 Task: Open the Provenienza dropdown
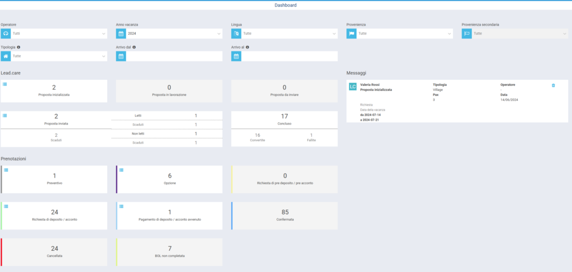click(x=404, y=34)
